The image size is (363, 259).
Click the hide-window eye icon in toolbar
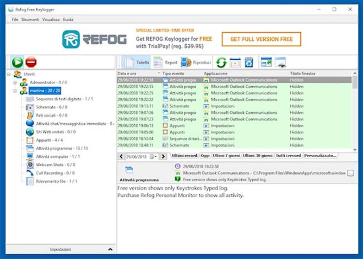pyautogui.click(x=280, y=62)
